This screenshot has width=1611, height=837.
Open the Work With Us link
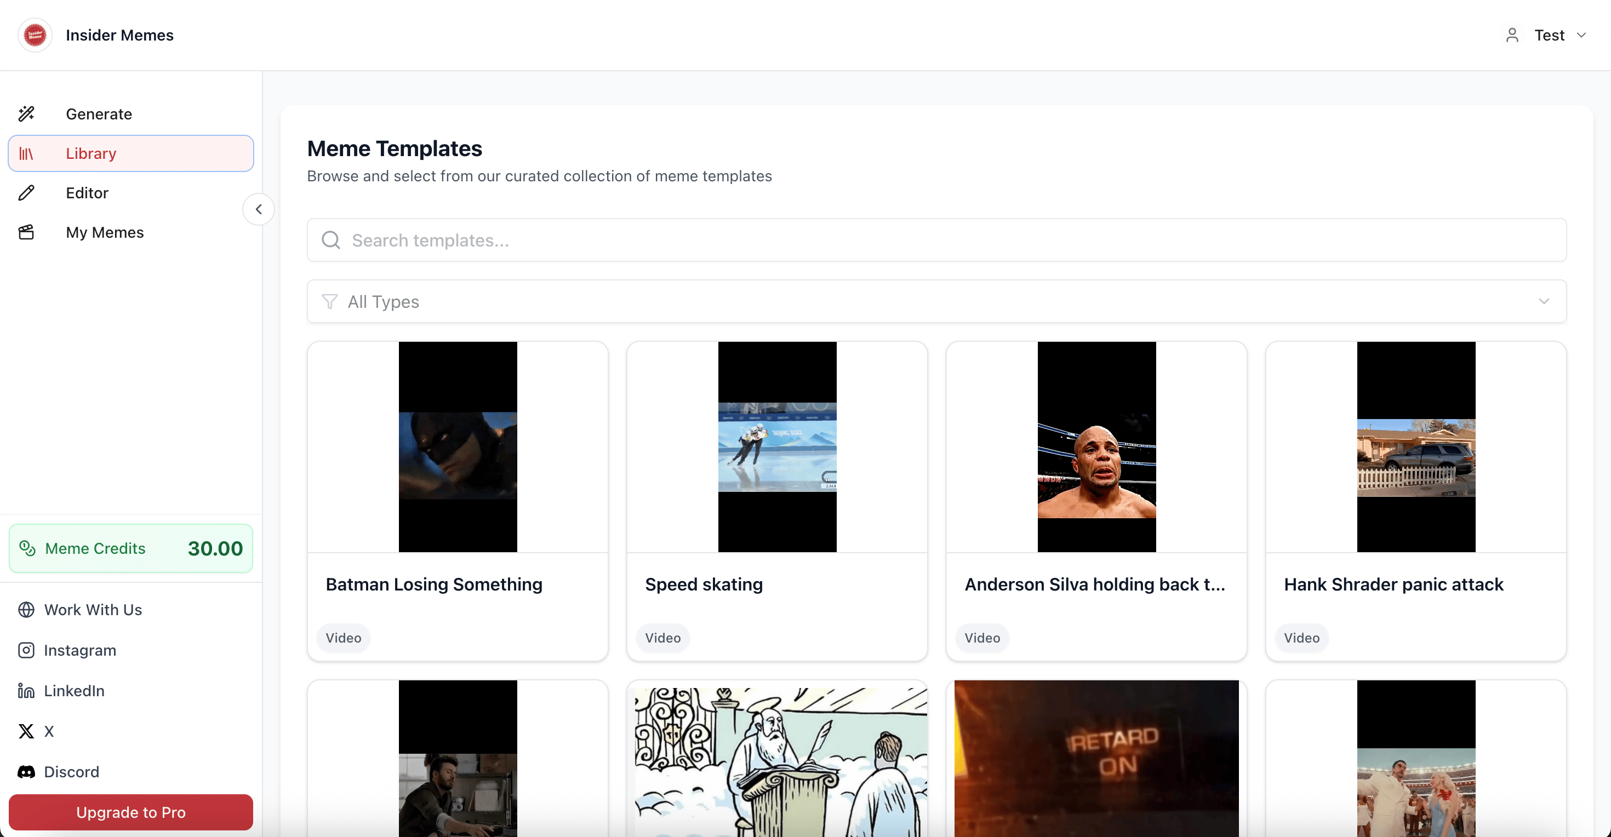93,610
